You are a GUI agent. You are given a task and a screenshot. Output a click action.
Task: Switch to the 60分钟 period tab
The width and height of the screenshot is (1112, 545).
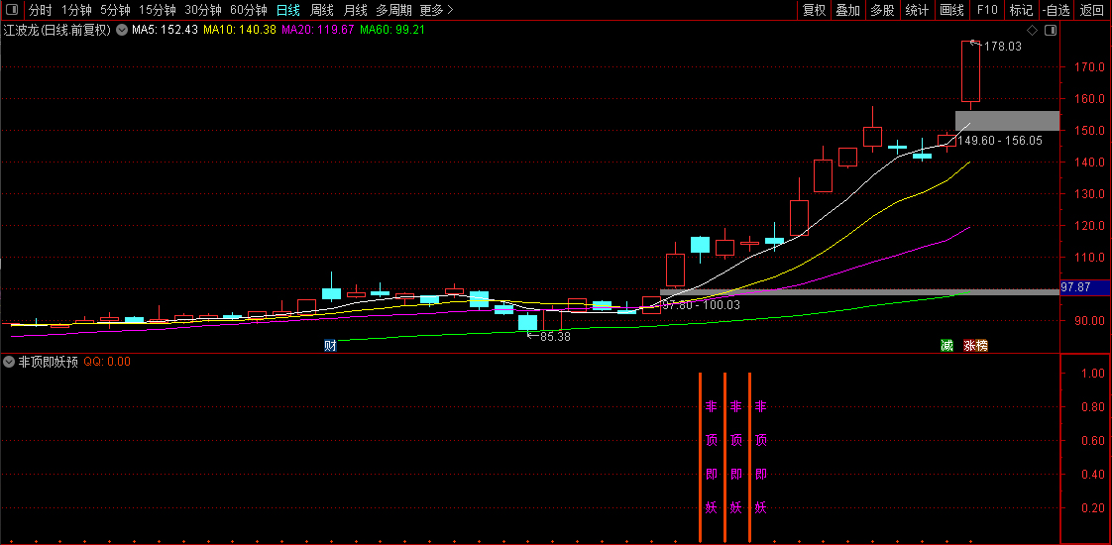point(248,10)
